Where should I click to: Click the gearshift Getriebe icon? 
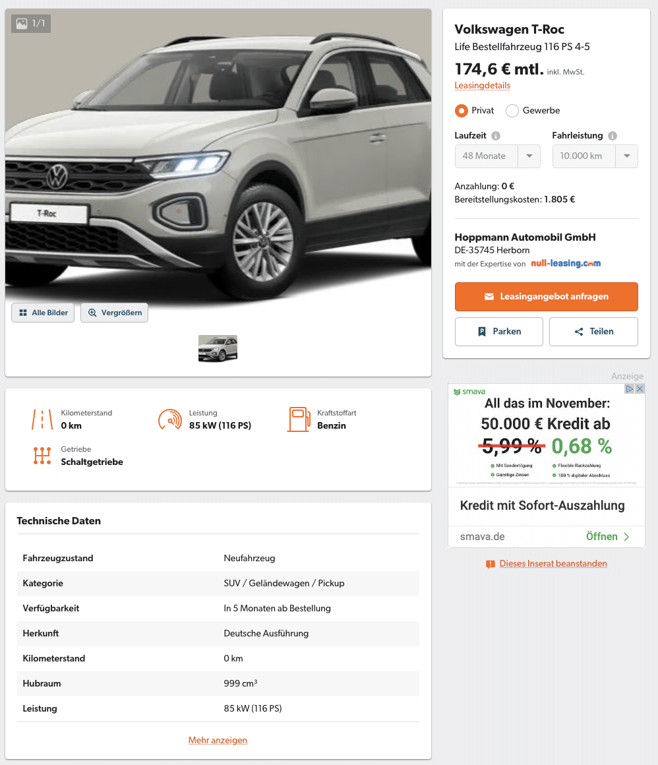[x=42, y=456]
